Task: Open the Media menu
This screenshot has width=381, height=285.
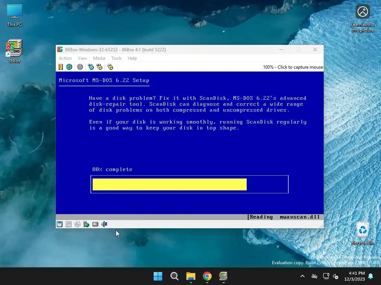Action: [x=99, y=58]
